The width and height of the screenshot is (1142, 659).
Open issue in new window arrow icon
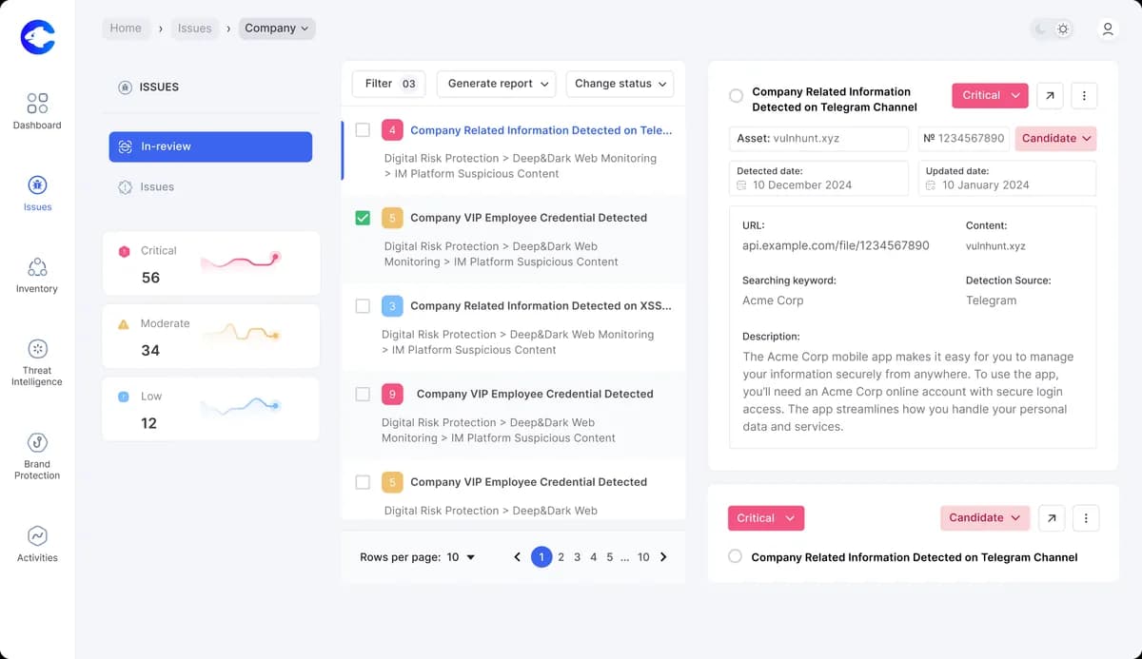1050,95
